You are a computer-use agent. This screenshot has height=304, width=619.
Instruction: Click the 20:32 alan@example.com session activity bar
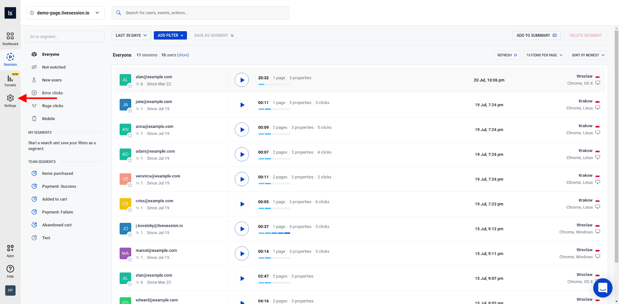tap(274, 84)
